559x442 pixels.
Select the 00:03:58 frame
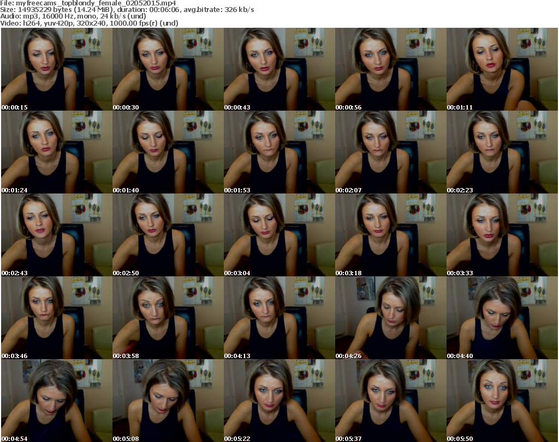(168, 318)
